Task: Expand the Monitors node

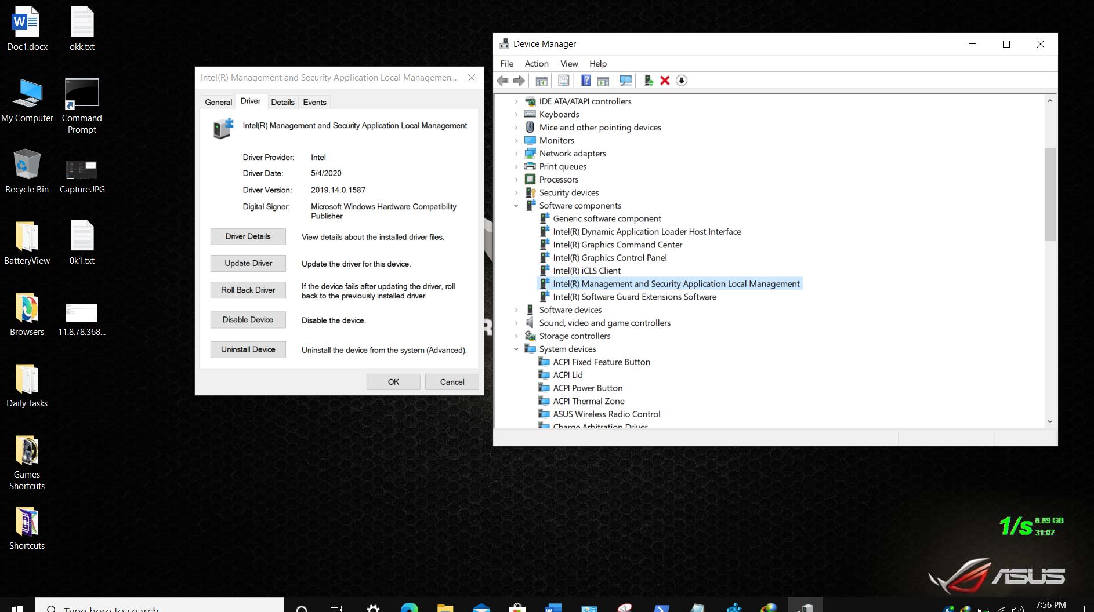Action: 516,140
